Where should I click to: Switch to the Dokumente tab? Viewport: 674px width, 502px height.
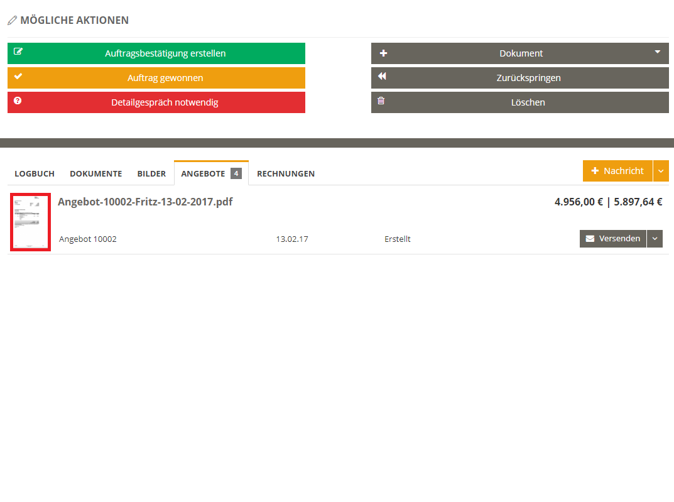pyautogui.click(x=96, y=173)
